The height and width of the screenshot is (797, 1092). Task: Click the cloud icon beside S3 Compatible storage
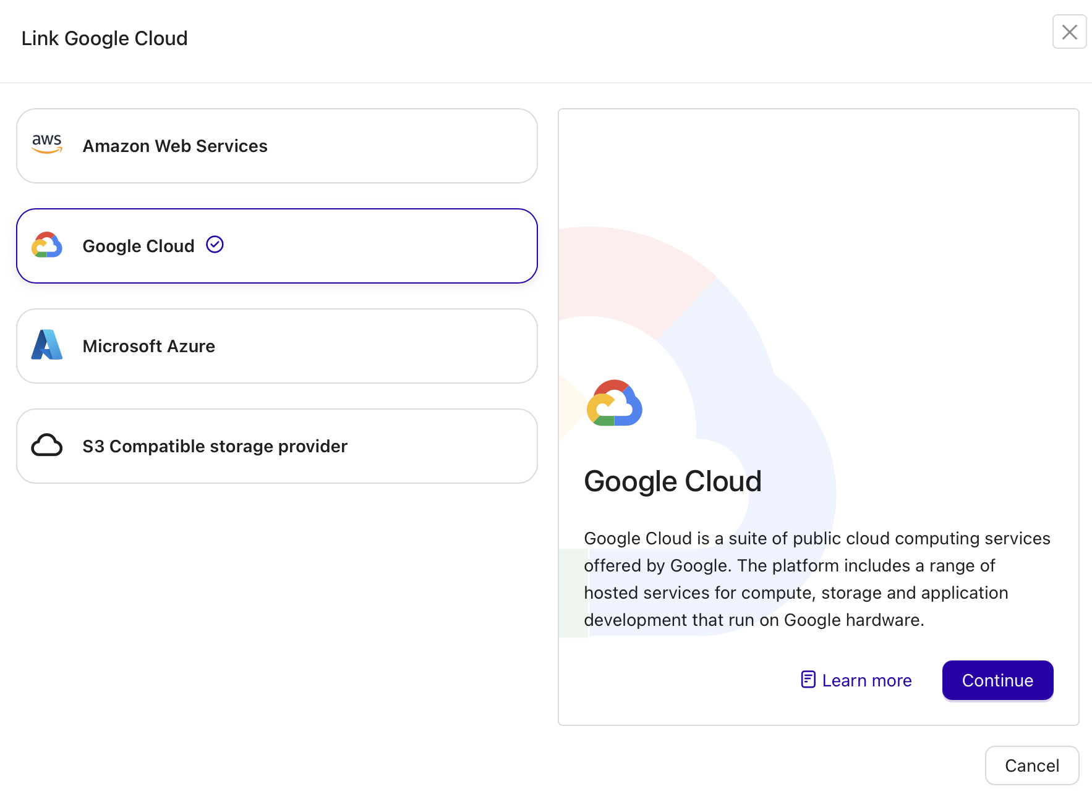(x=46, y=445)
